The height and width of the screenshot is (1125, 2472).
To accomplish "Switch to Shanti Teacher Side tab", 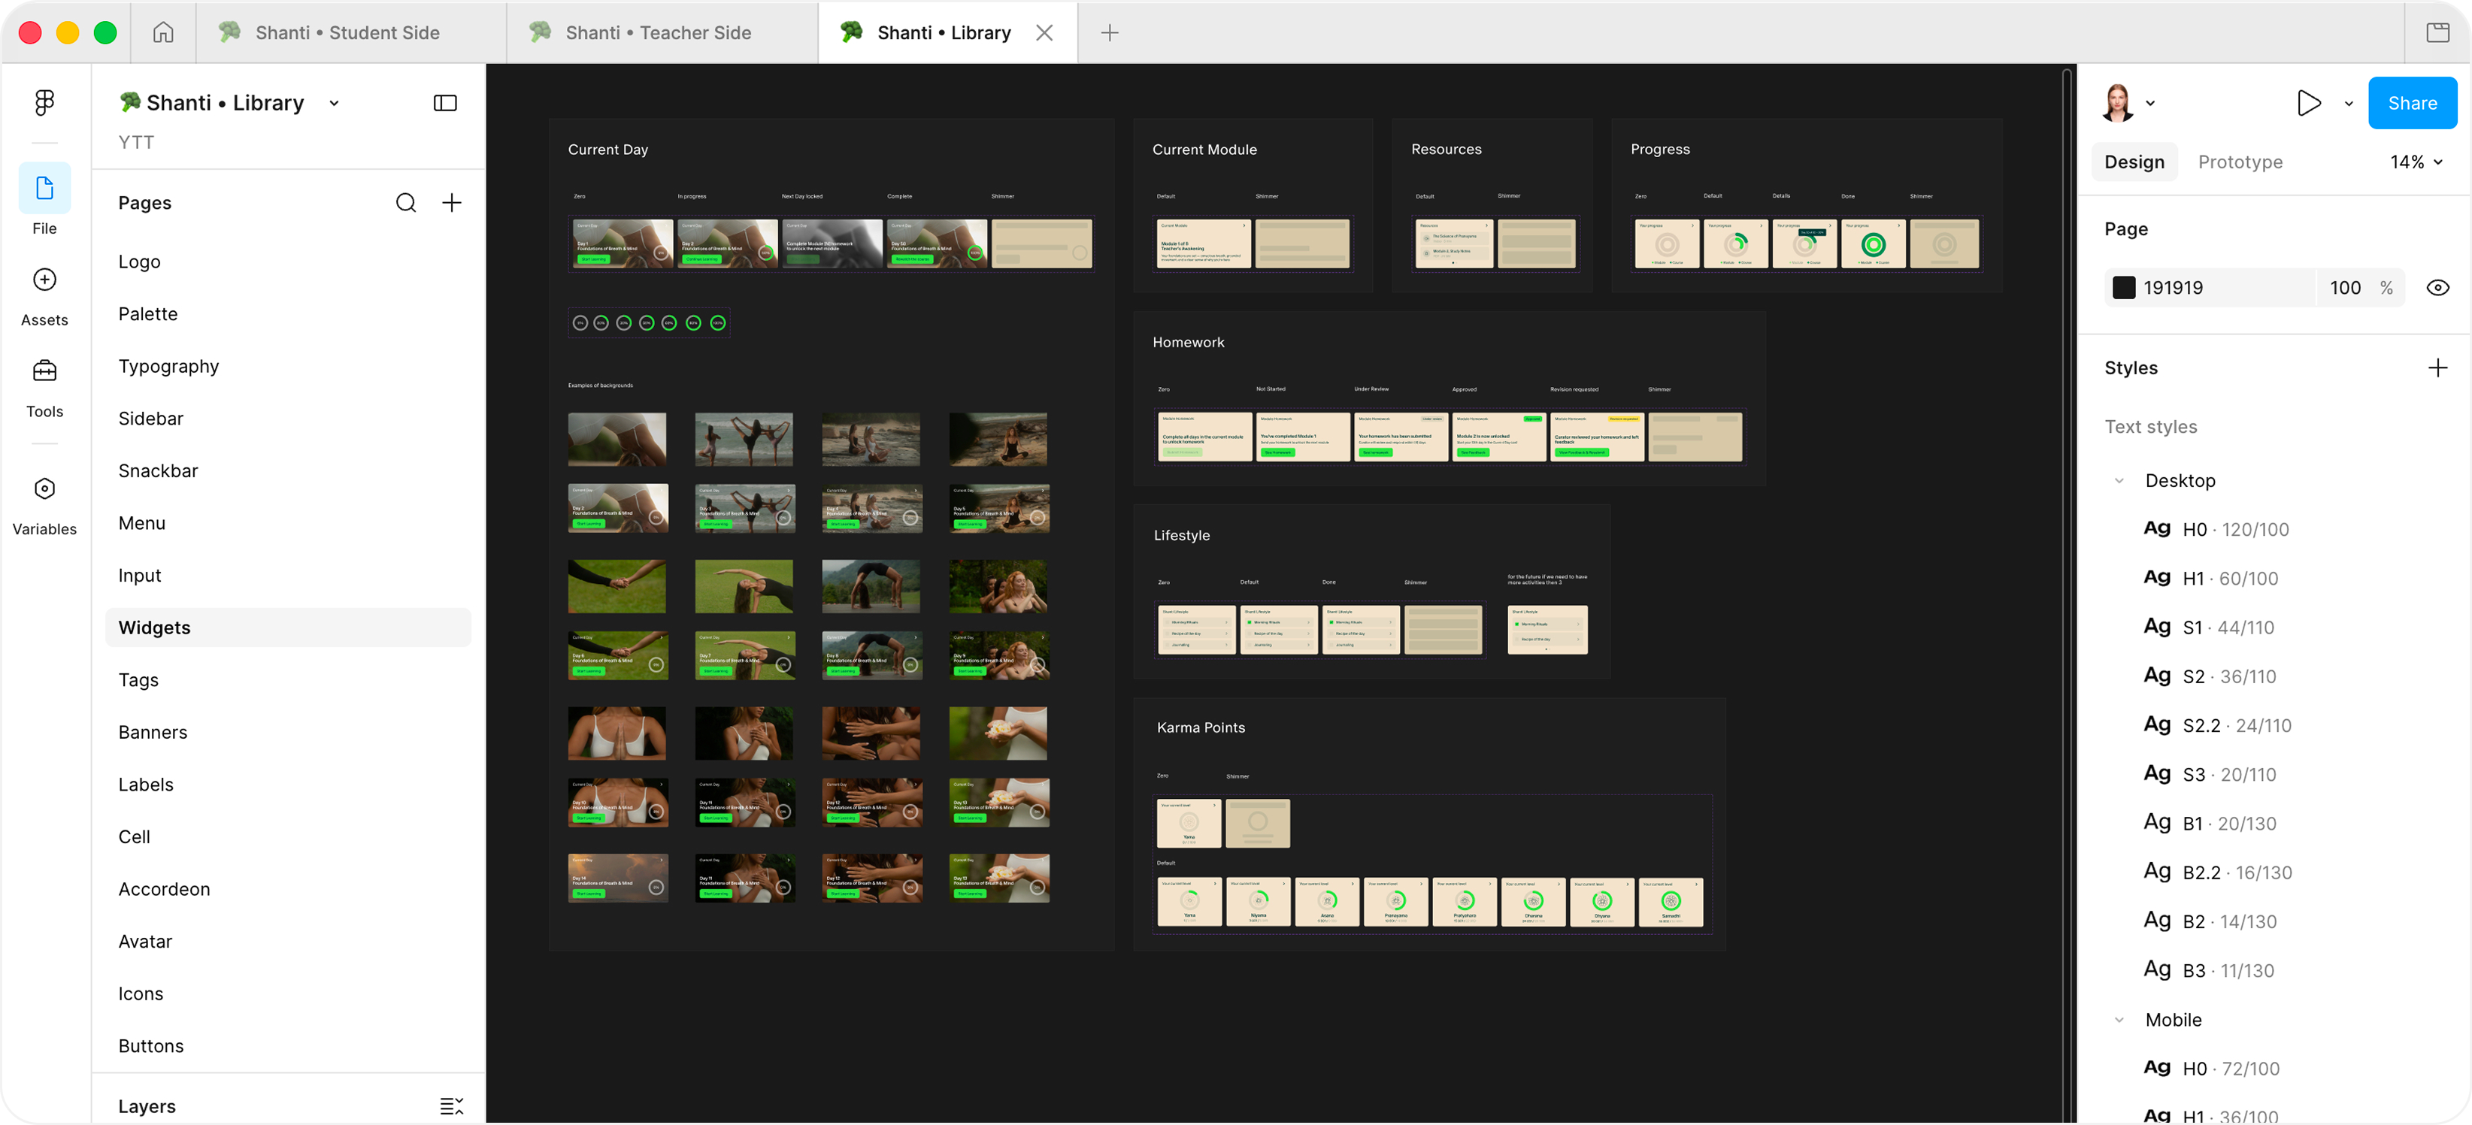I will point(662,32).
